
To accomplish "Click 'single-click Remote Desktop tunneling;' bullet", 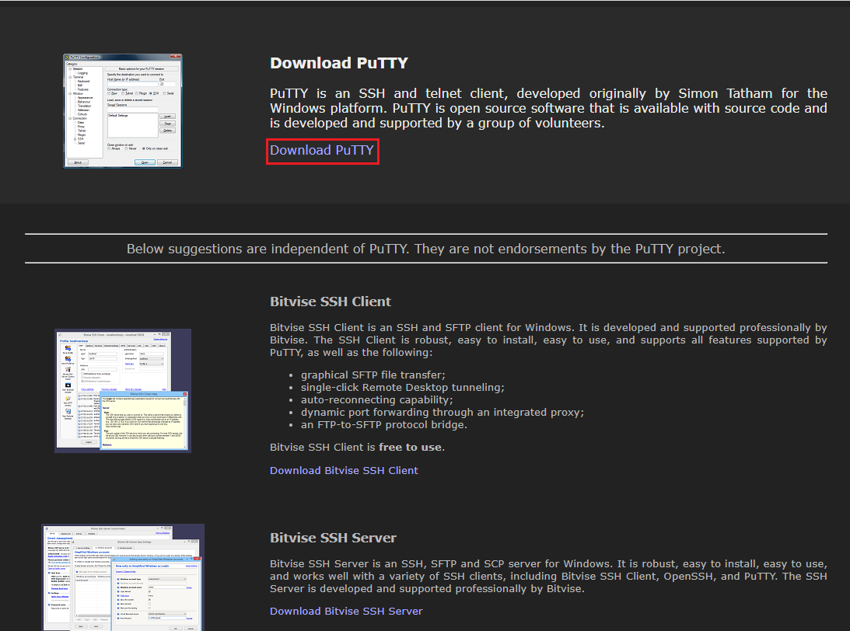I will [402, 387].
